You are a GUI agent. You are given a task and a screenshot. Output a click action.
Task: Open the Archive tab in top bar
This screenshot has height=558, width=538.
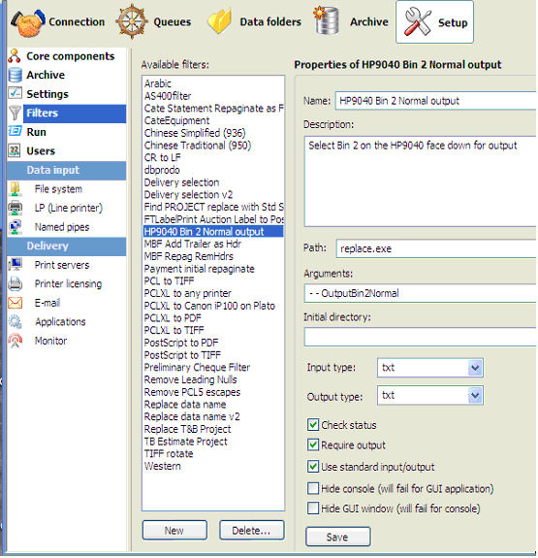point(351,21)
